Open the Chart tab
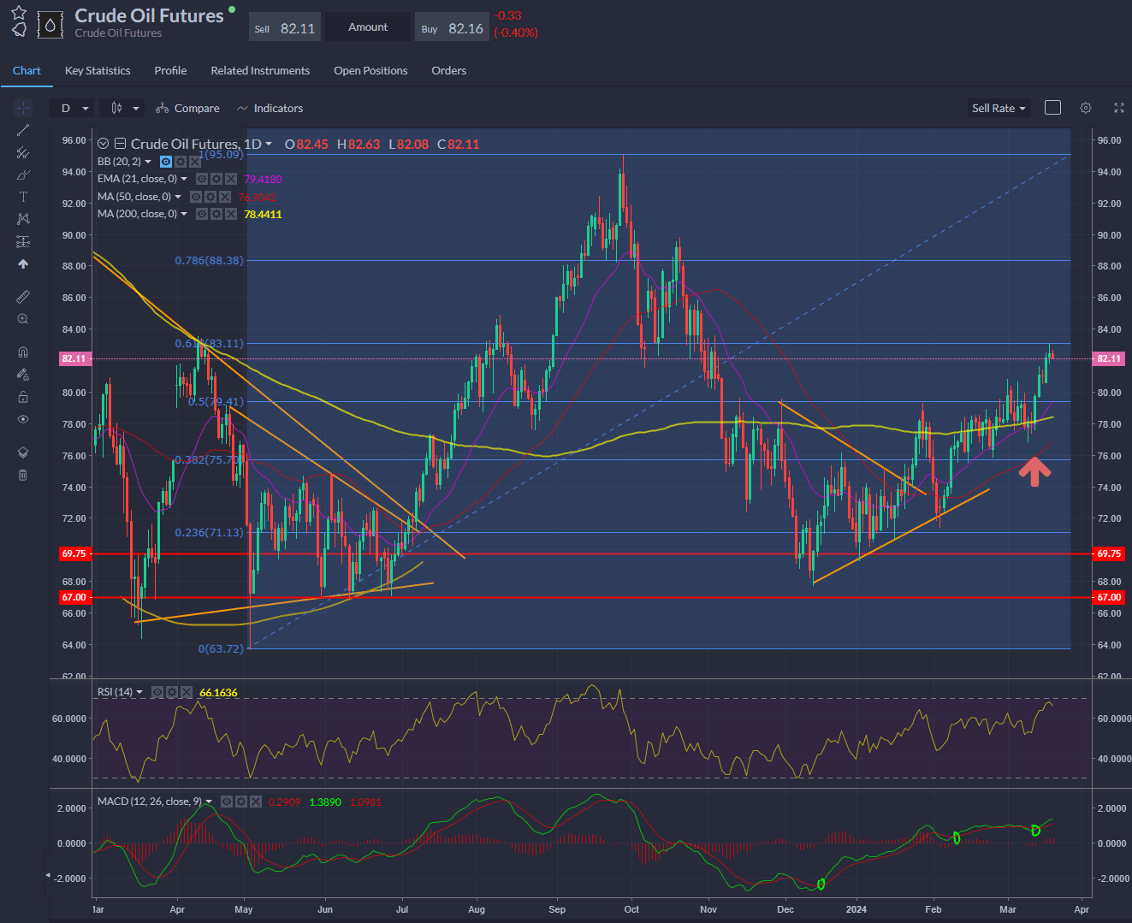This screenshot has width=1132, height=923. (x=27, y=70)
